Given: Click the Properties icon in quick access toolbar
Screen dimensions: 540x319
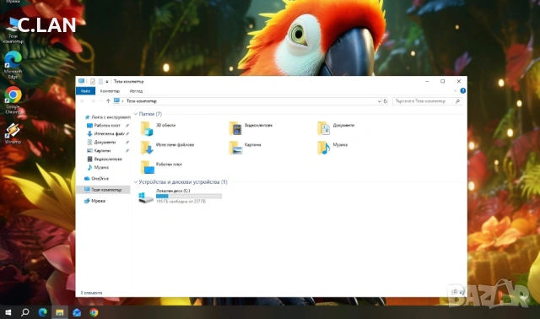Looking at the screenshot, I should pos(93,81).
